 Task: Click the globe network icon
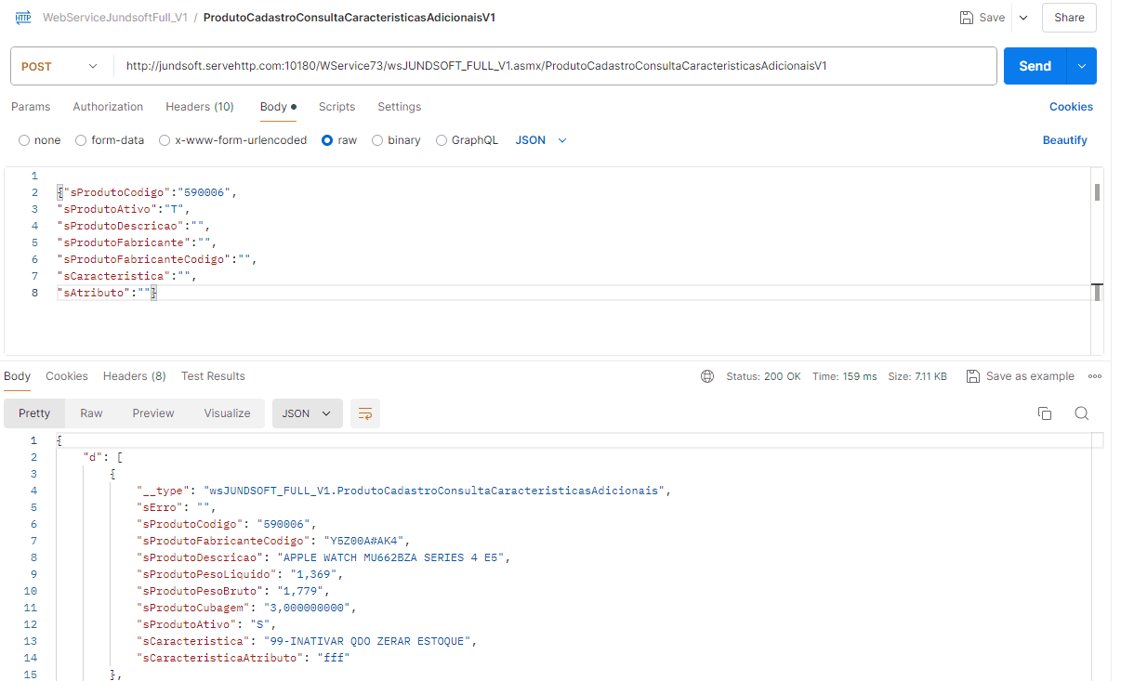click(x=707, y=376)
